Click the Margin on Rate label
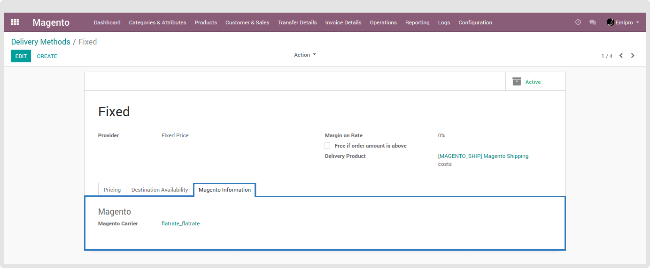 pos(344,135)
